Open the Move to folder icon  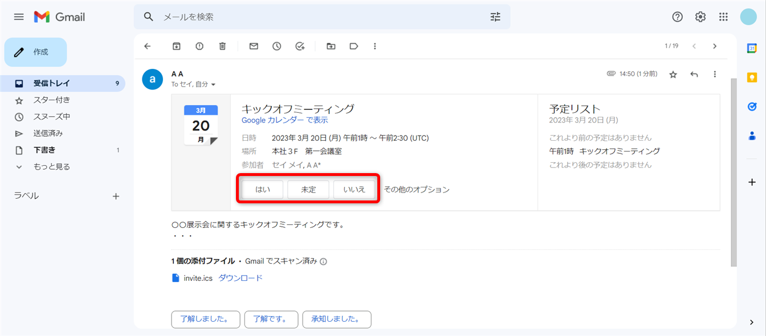(331, 46)
